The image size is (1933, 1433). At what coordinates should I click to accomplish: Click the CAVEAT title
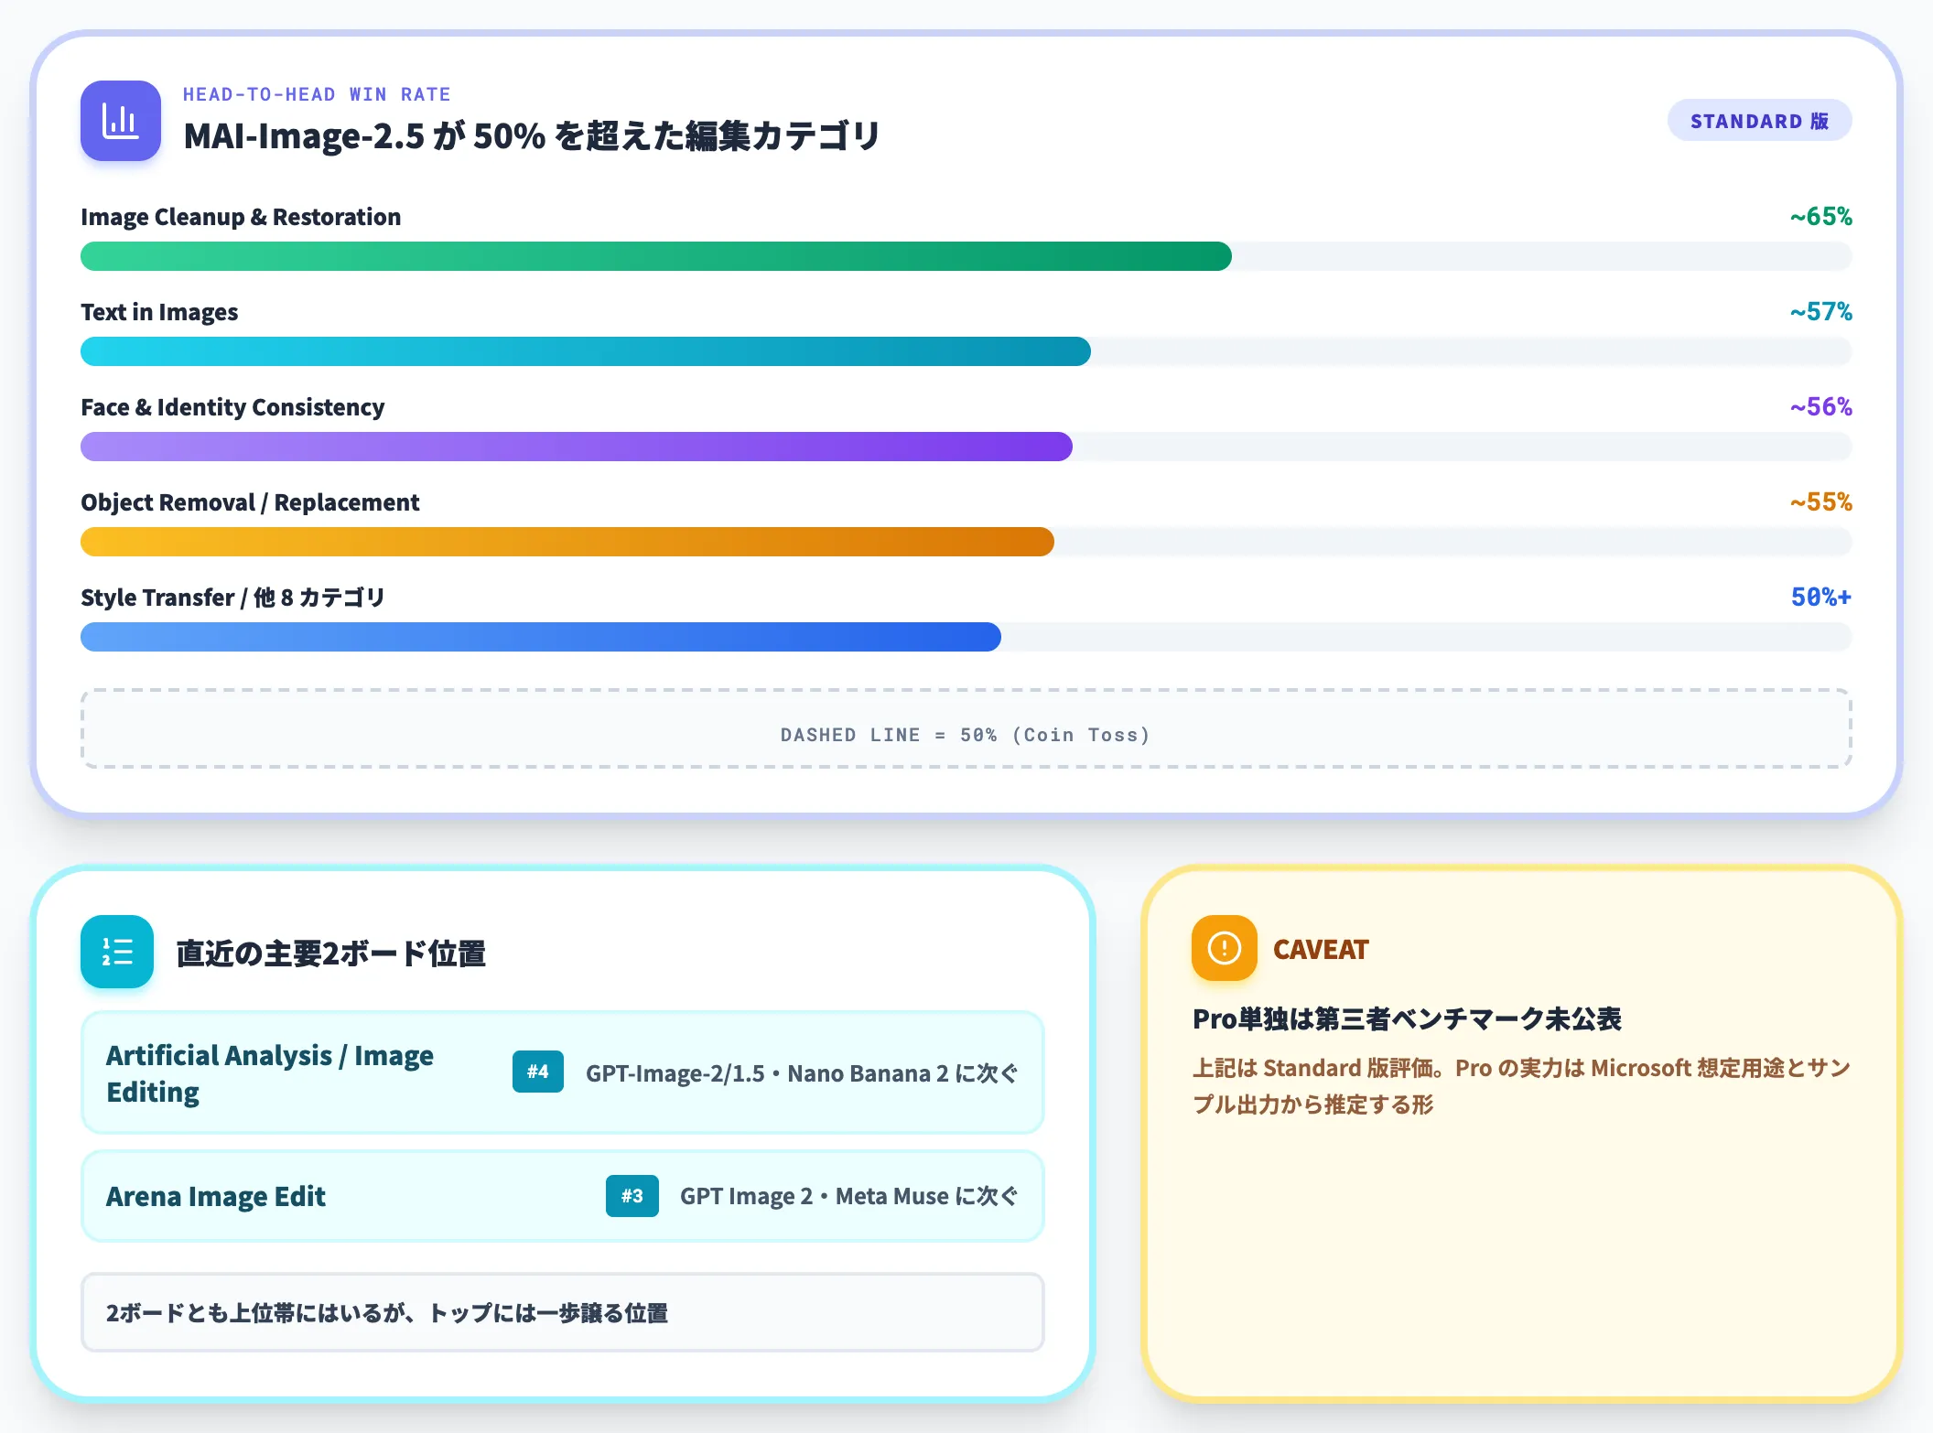(1321, 950)
